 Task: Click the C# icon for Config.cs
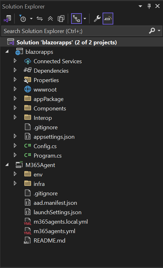pyautogui.click(x=28, y=146)
